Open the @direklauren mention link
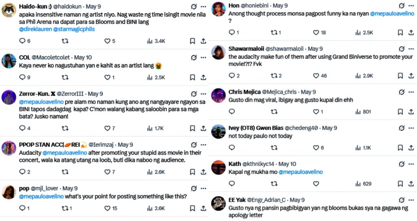The width and height of the screenshot is (417, 221). click(35, 29)
